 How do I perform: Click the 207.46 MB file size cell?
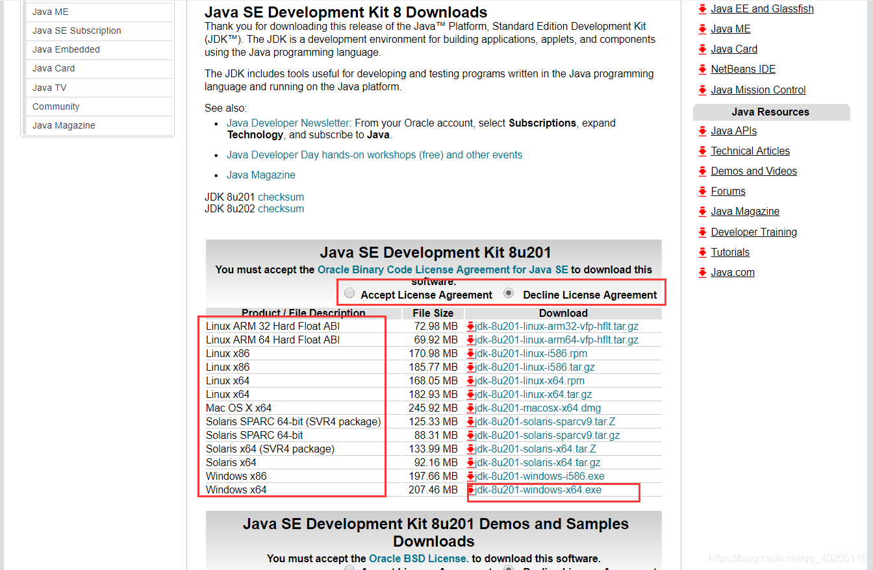(433, 490)
